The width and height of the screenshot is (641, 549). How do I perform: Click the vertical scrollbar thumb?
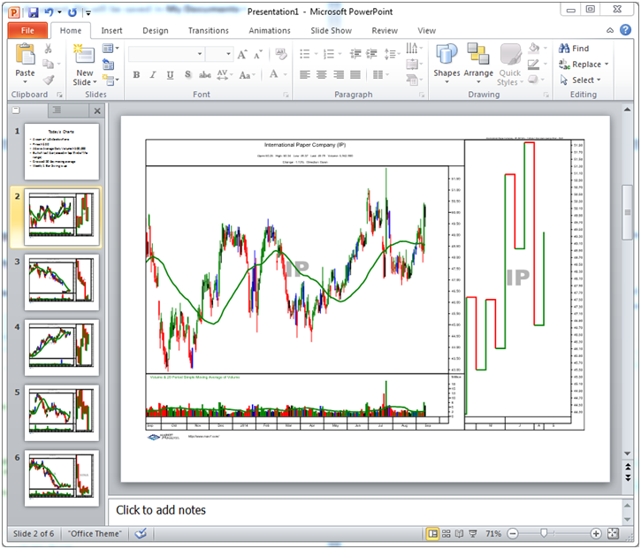point(627,212)
